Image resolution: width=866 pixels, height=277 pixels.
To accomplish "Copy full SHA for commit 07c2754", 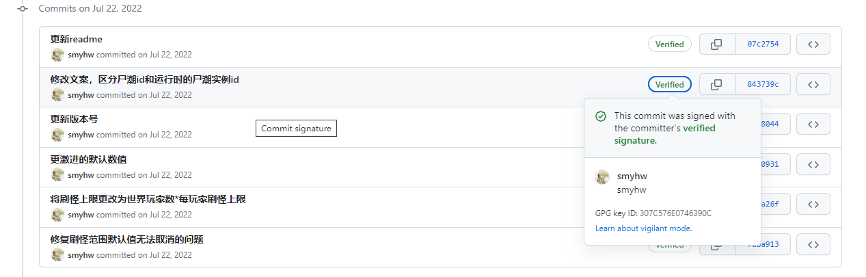I will coord(716,44).
